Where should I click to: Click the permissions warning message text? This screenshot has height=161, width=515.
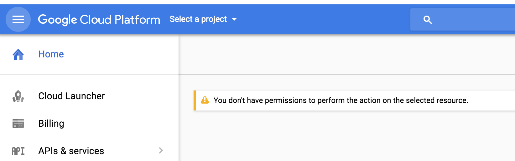pyautogui.click(x=341, y=100)
